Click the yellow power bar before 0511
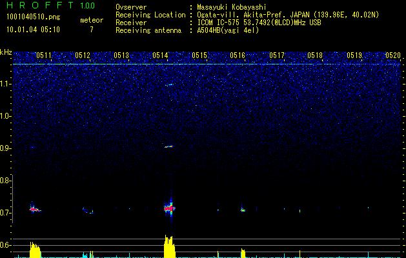Screen dimensions: 406x258 point(36,250)
